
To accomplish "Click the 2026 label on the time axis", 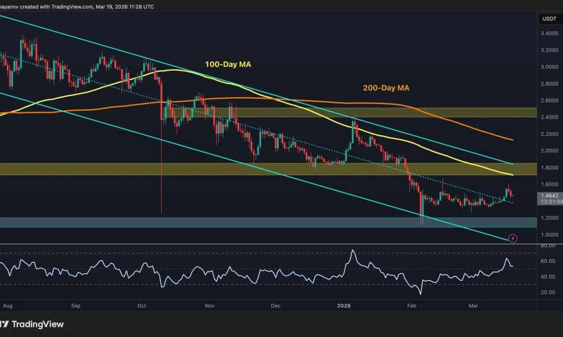I will pos(343,306).
